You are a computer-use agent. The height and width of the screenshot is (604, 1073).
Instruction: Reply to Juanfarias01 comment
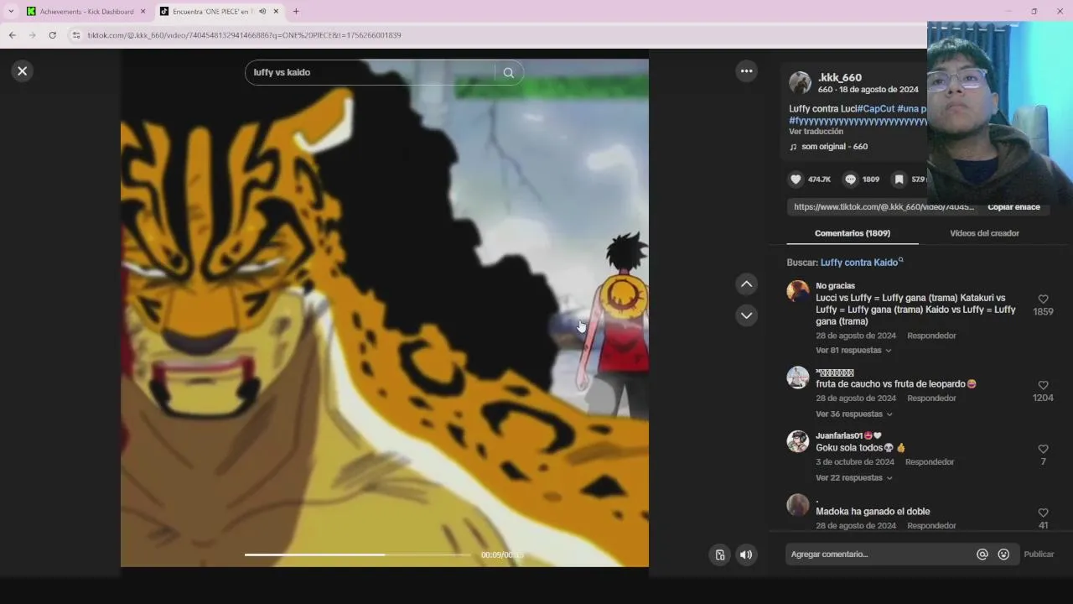click(x=930, y=462)
